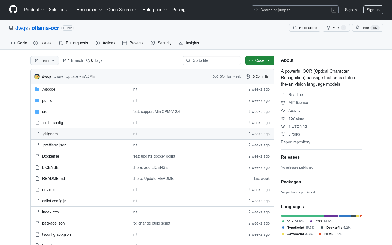
Task: Click the Dockerfile file icon
Action: pos(37,156)
